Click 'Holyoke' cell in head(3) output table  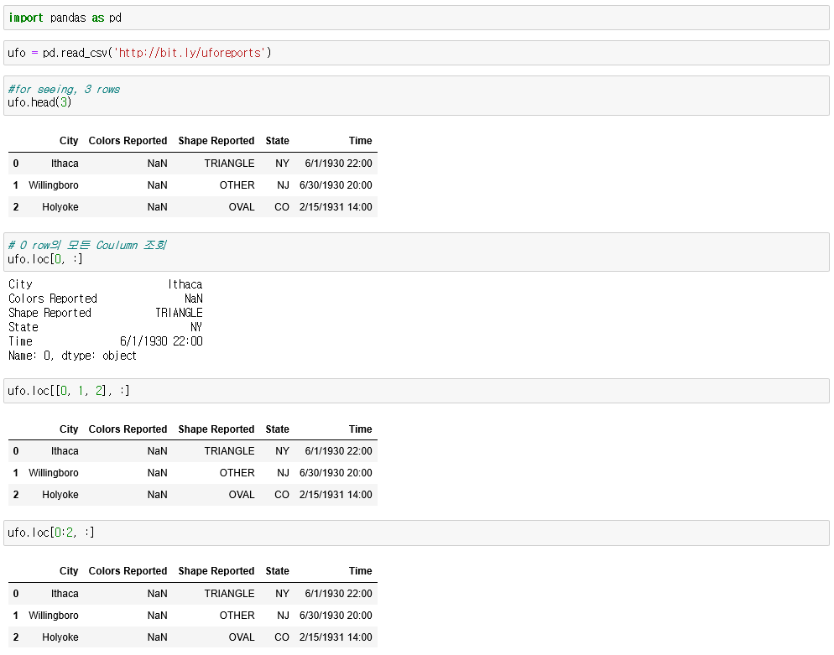point(60,207)
